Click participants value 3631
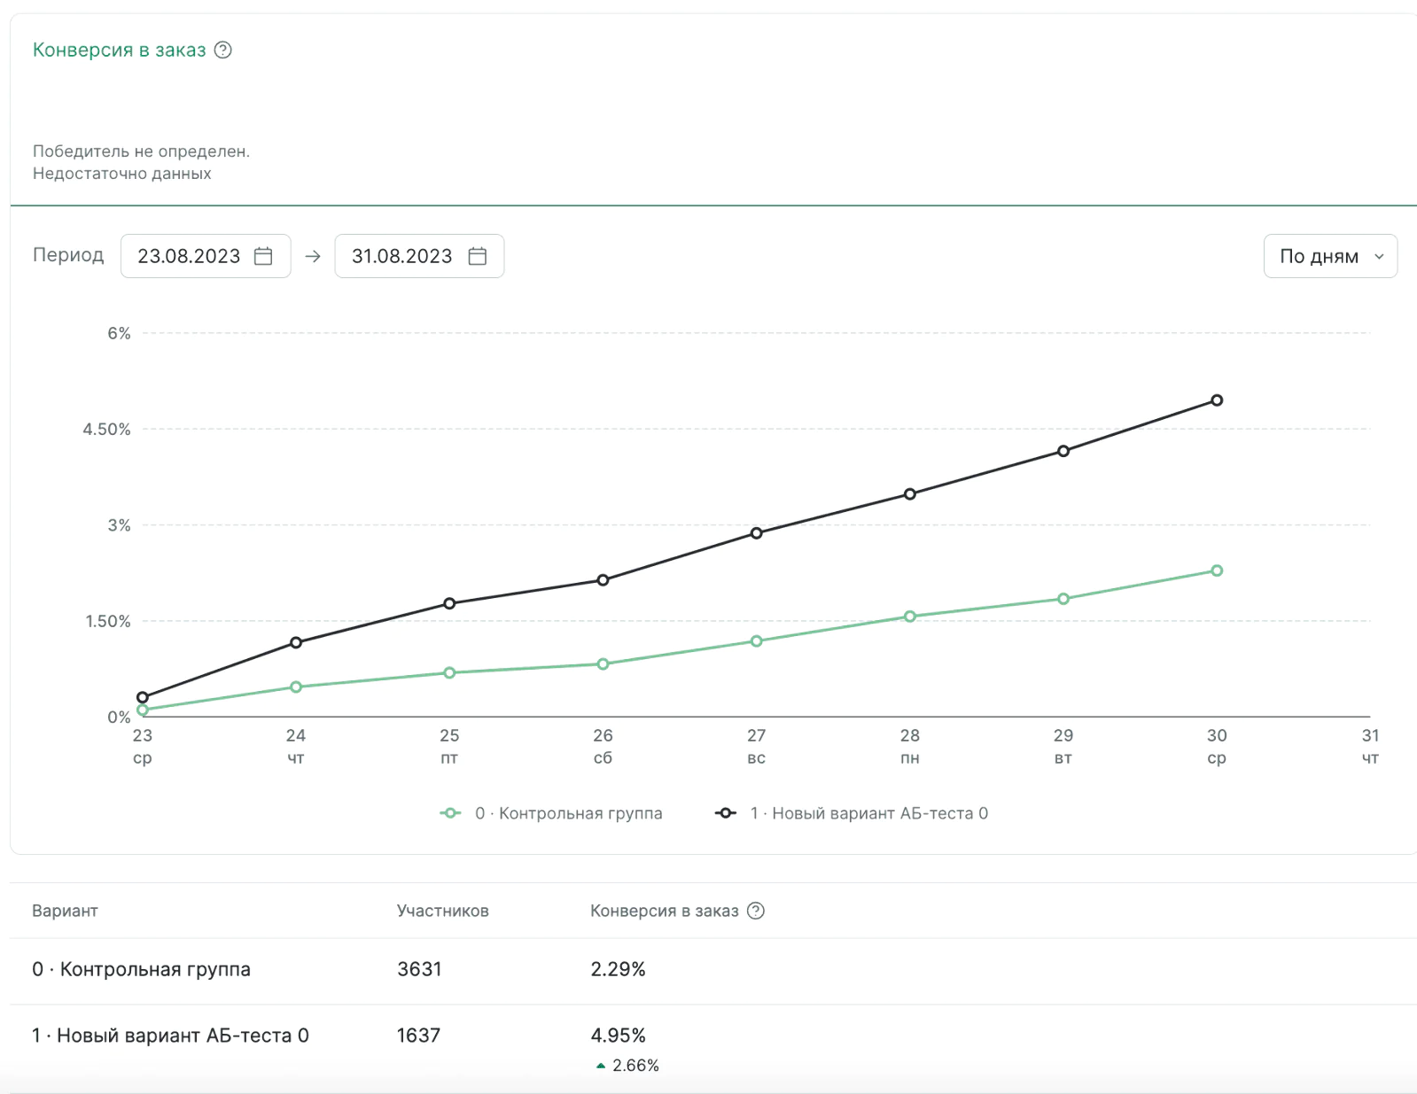This screenshot has width=1417, height=1094. click(x=419, y=969)
